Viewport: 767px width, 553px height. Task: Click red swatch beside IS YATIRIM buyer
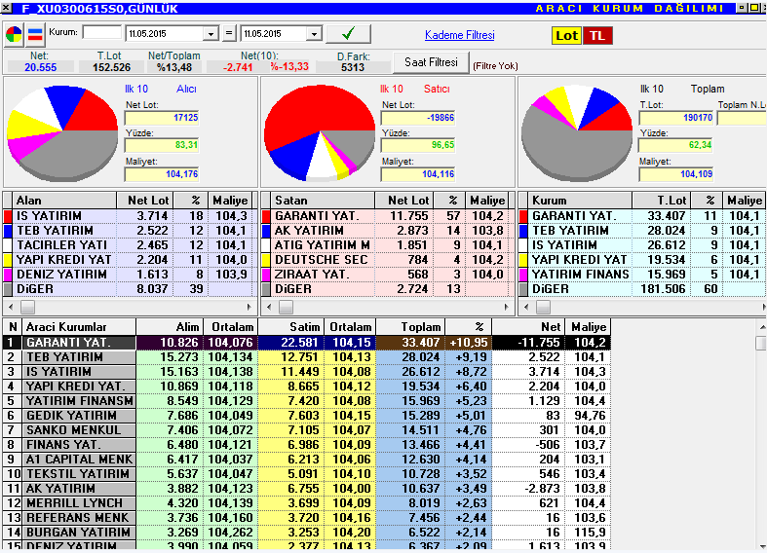click(x=8, y=216)
